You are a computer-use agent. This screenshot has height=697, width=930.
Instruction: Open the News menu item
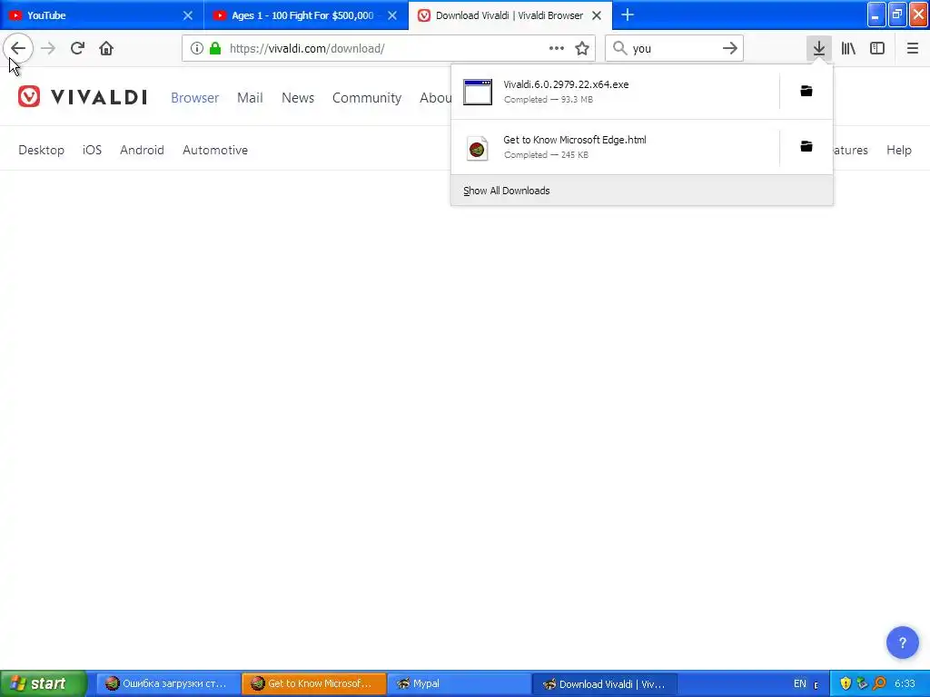[298, 98]
